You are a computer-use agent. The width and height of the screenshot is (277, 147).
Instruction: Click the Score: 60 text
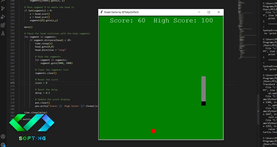coord(127,21)
